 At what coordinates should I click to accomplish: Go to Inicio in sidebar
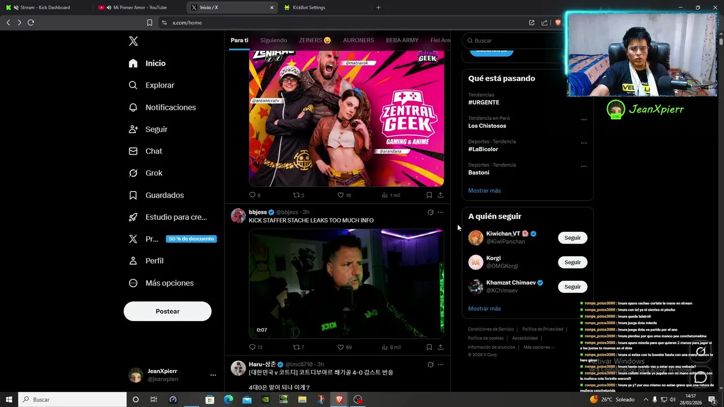[147, 63]
